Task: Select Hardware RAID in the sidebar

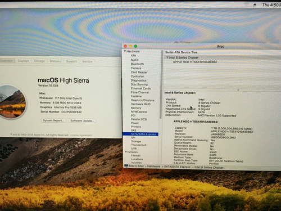Action: point(140,104)
